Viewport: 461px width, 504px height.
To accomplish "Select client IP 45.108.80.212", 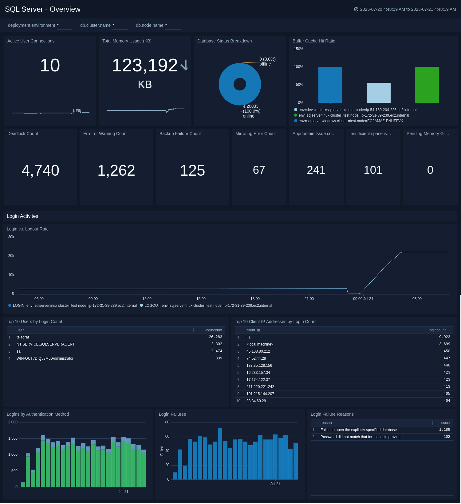I will click(x=344, y=351).
